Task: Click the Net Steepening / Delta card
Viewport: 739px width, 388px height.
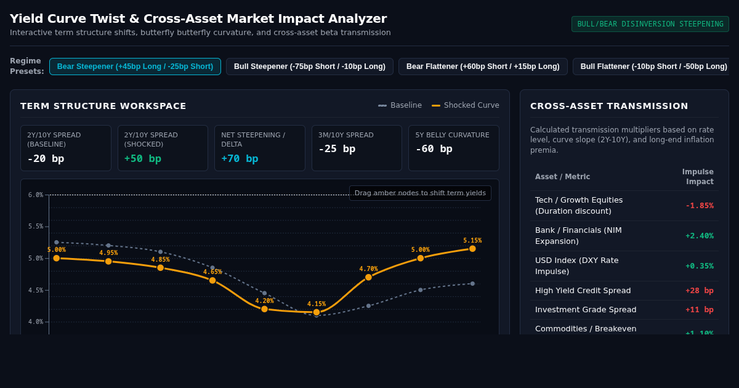Action: pyautogui.click(x=260, y=148)
